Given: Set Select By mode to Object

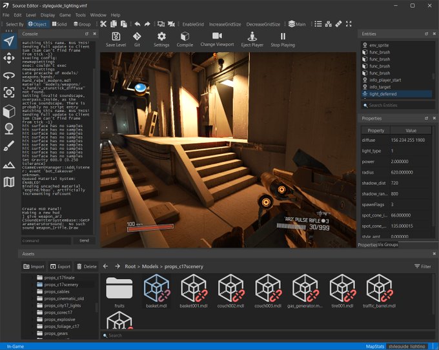Looking at the screenshot, I should 37,24.
